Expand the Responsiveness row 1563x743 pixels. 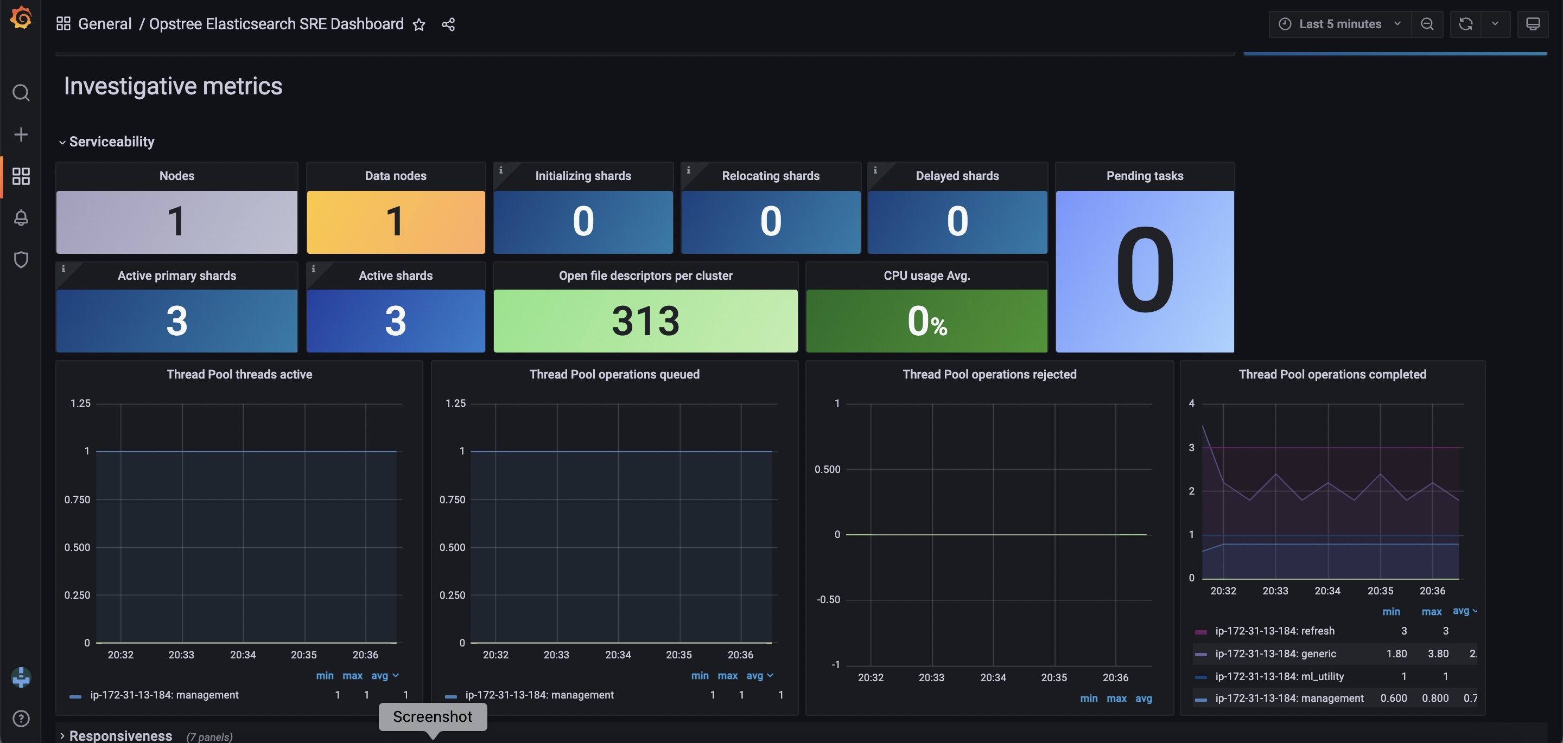[120, 735]
